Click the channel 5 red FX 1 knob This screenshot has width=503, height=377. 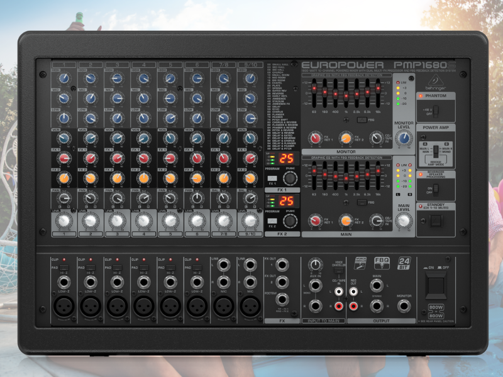coord(170,158)
